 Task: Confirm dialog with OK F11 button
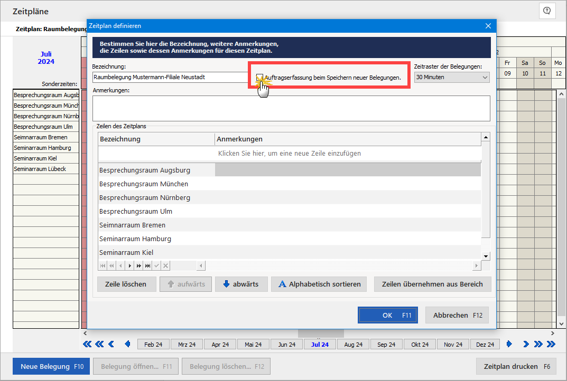(x=387, y=315)
